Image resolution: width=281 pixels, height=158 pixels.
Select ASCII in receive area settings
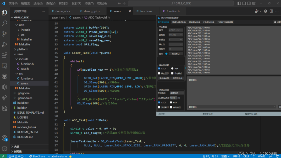[x=159, y=69]
